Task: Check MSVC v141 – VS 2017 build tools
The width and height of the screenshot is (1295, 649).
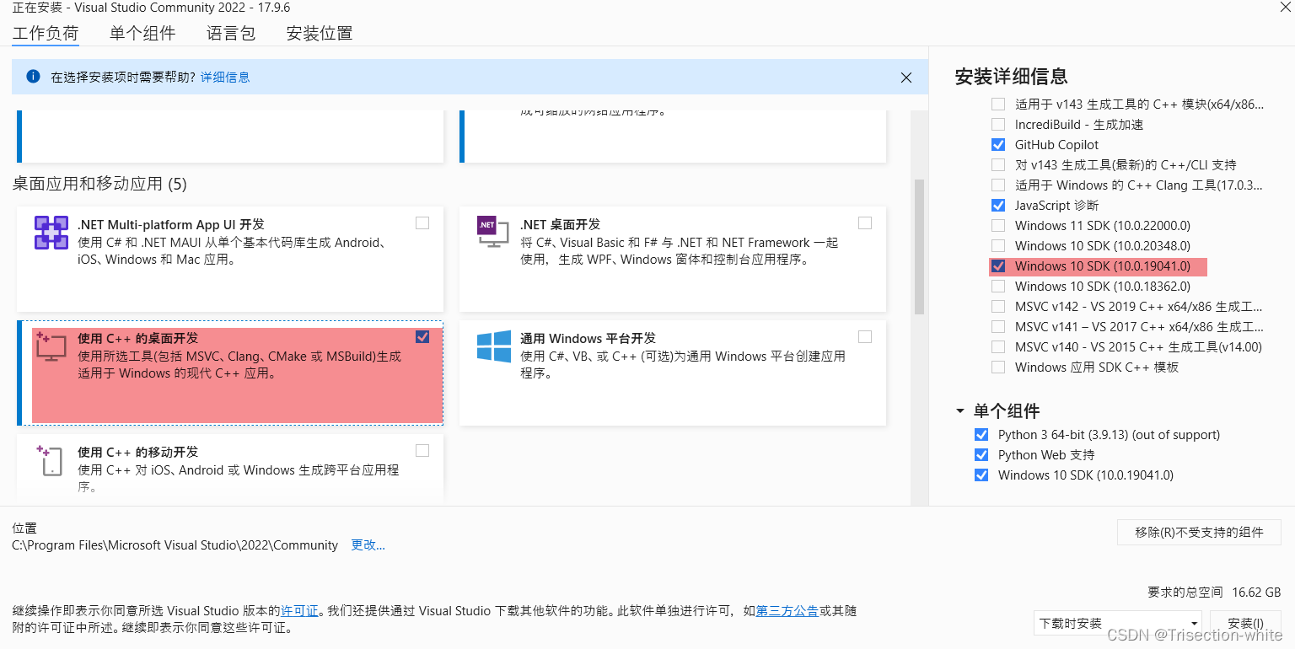Action: pyautogui.click(x=998, y=327)
